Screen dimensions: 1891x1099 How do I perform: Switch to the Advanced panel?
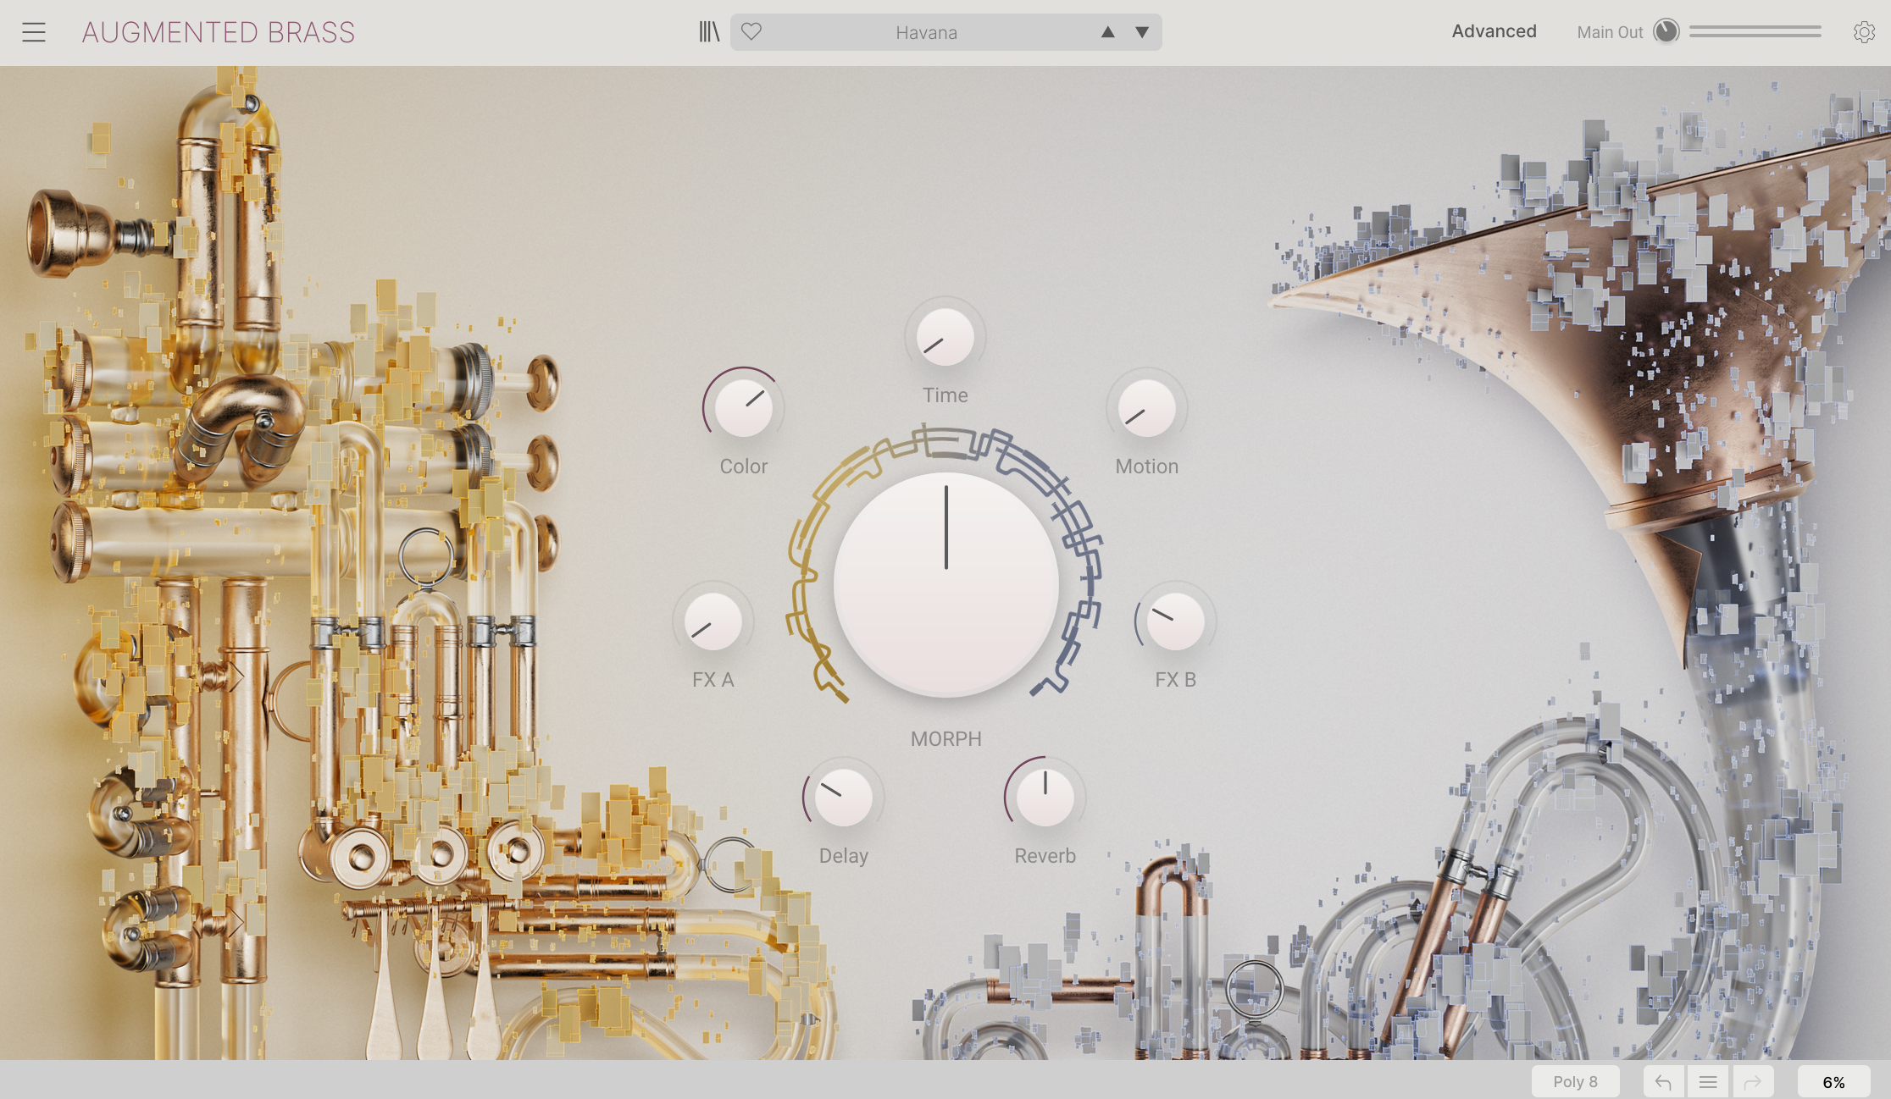(x=1494, y=31)
